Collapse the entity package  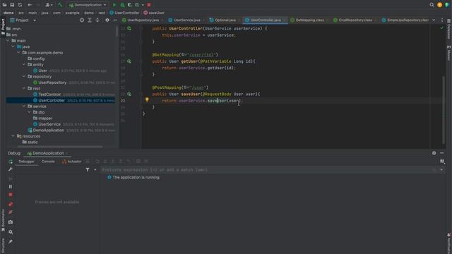point(24,64)
